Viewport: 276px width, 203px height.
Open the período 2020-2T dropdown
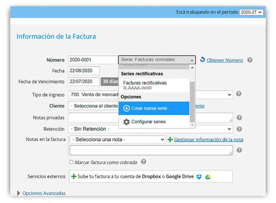tap(251, 12)
